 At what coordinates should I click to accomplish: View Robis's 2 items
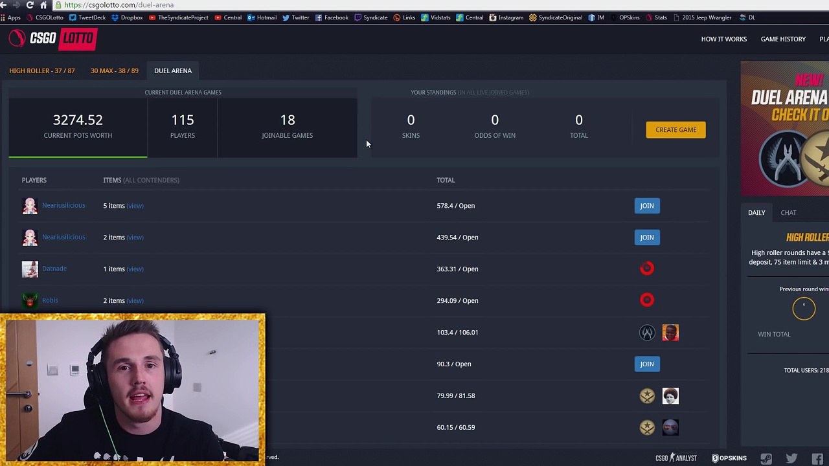pyautogui.click(x=135, y=301)
